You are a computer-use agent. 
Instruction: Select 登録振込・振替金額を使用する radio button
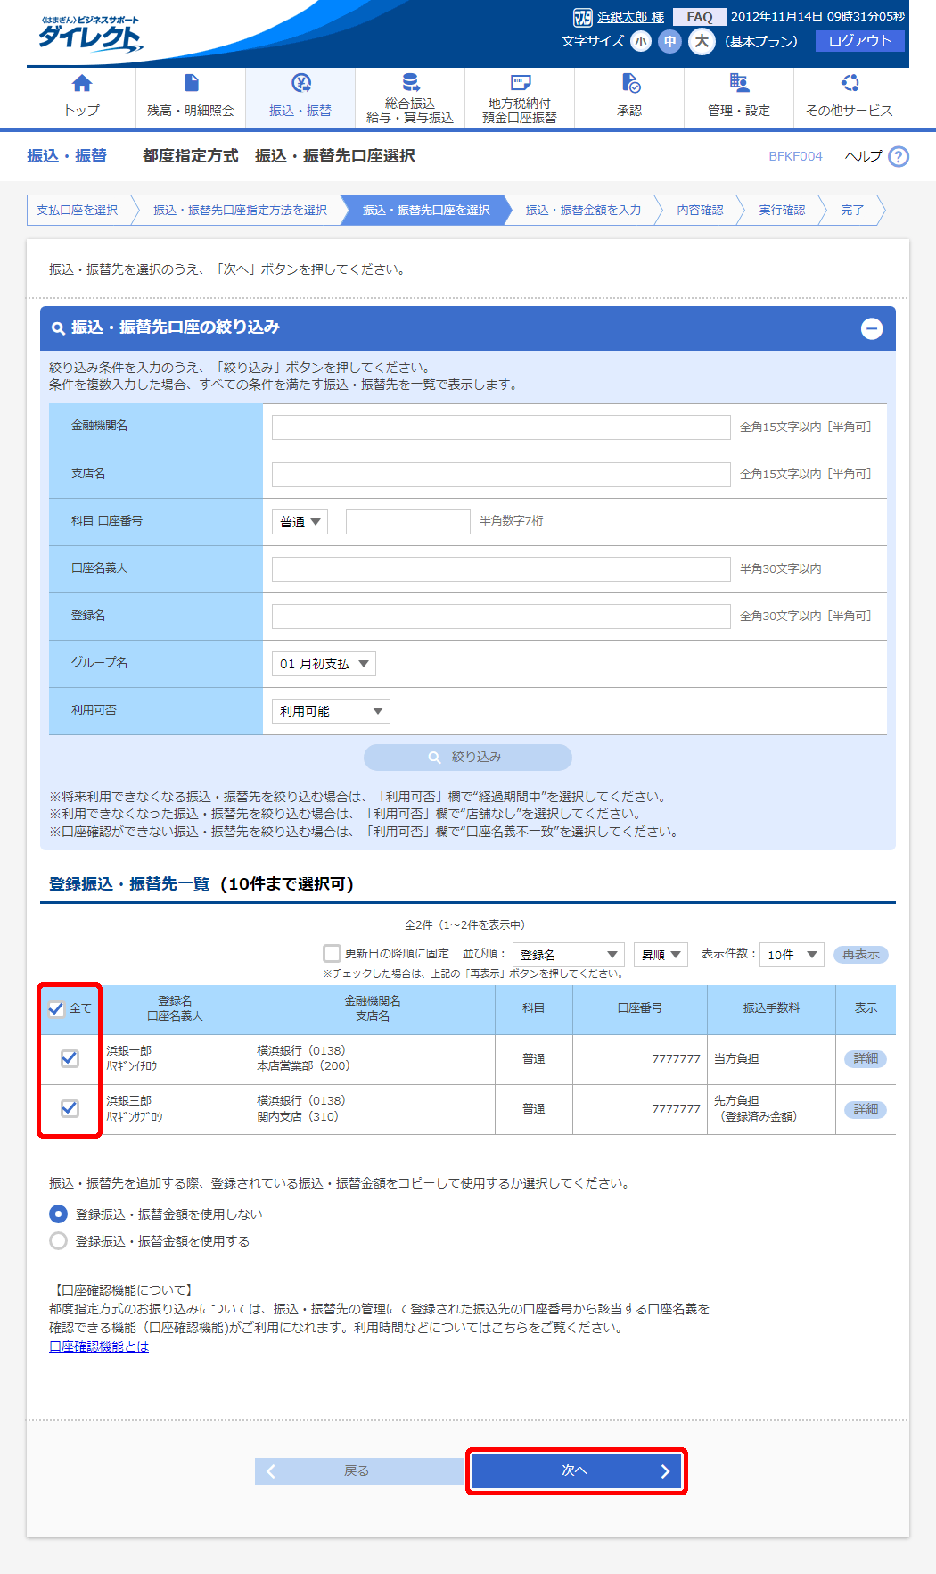(59, 1241)
